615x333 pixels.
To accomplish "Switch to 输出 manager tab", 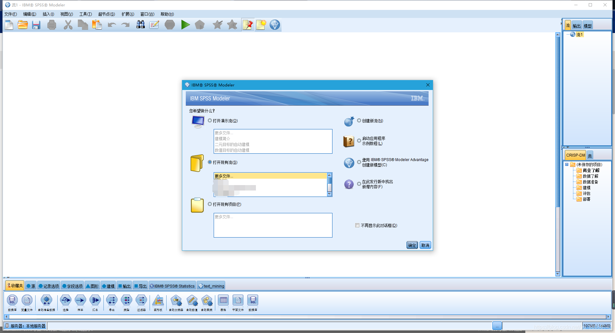I will 577,26.
